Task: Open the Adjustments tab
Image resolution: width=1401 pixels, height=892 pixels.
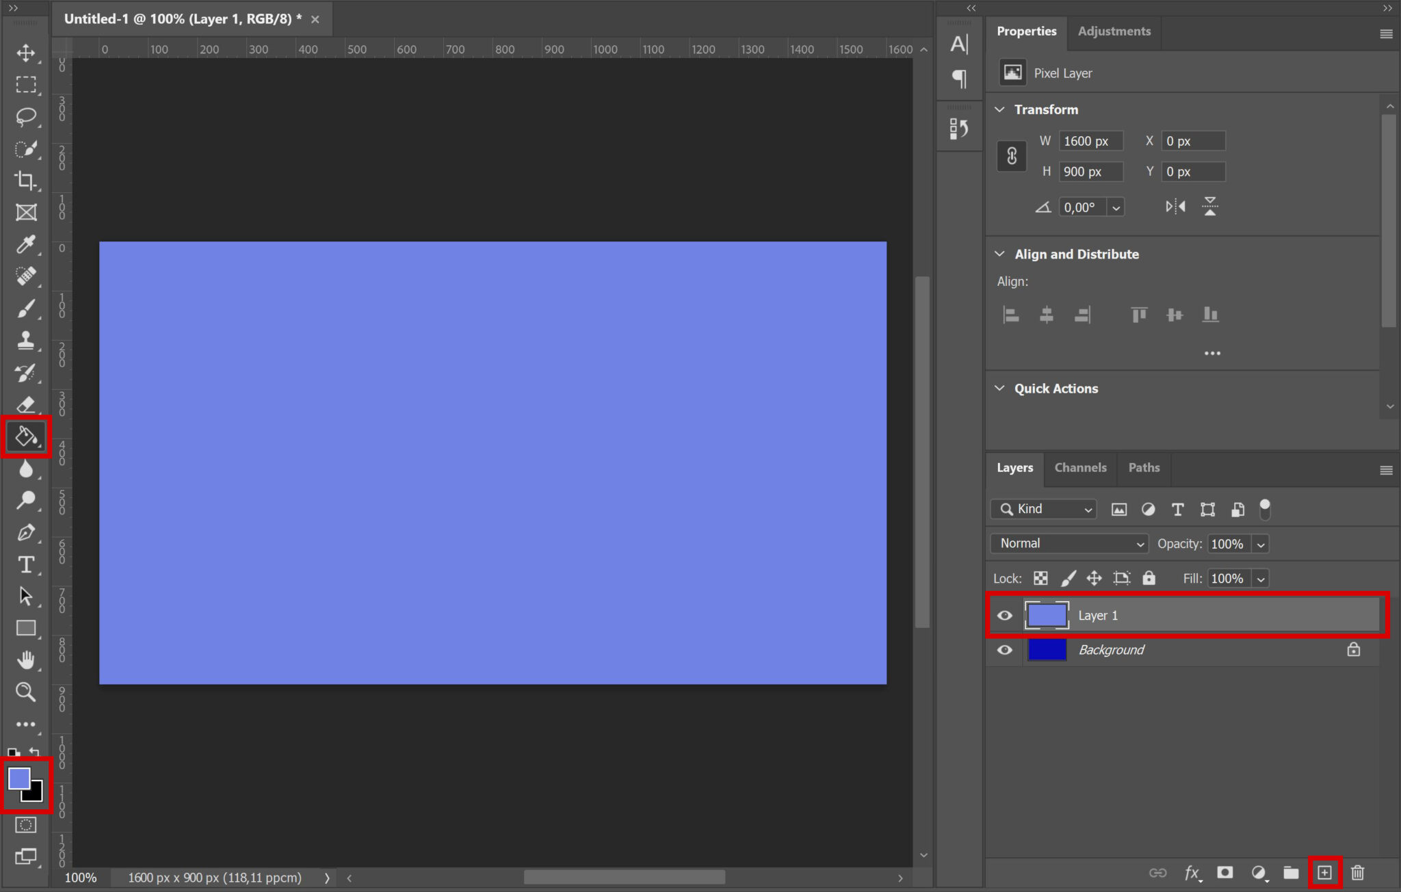Action: point(1114,31)
